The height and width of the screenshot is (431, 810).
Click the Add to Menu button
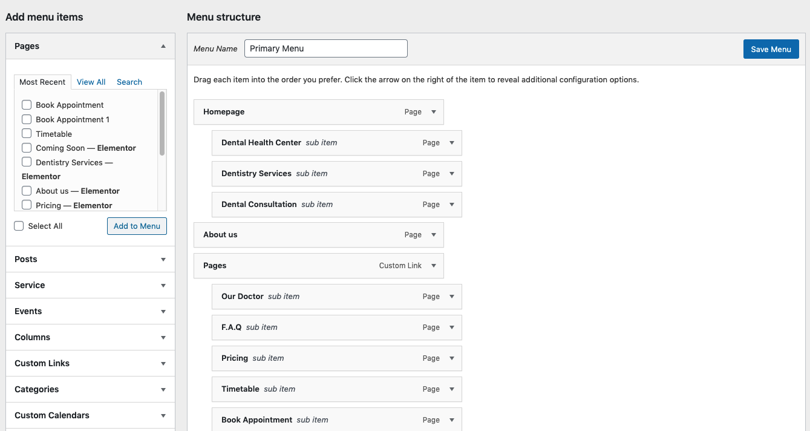[x=137, y=226]
